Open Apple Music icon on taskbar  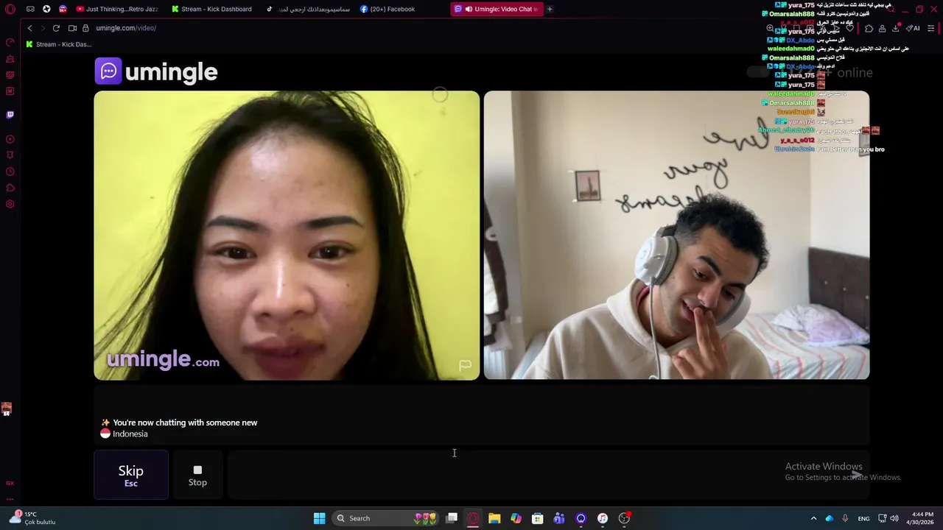click(603, 518)
